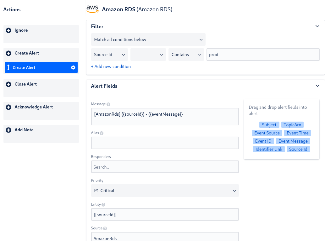The image size is (325, 241).
Task: Click the empty Alias input field
Action: point(165,143)
